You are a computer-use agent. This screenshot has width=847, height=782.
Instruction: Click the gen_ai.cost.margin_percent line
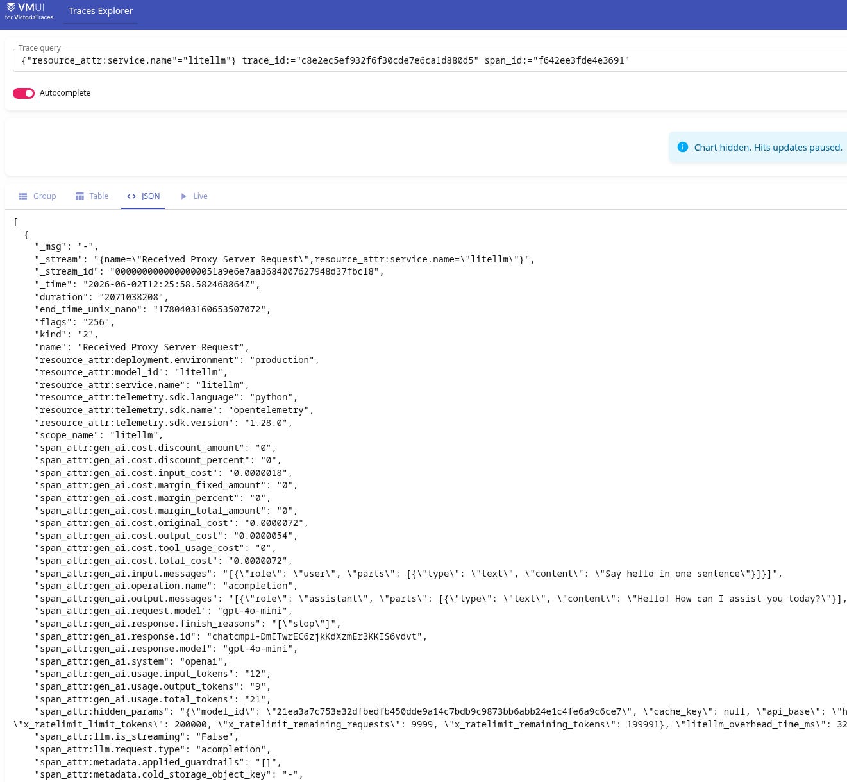[x=153, y=498]
